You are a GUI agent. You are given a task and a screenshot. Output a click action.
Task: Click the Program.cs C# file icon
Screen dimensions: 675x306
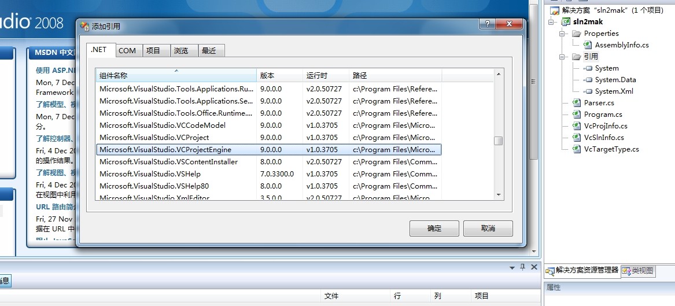pos(577,115)
